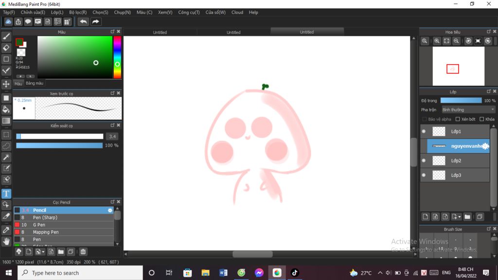Activate the rectangular selection tool
Screen dimensions: 498x280
[x=6, y=135]
